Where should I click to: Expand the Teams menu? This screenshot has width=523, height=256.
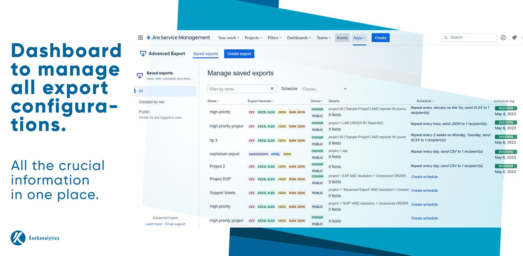(324, 38)
